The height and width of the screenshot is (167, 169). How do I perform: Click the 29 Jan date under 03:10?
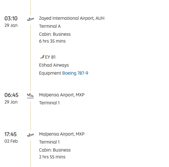[x=11, y=25]
